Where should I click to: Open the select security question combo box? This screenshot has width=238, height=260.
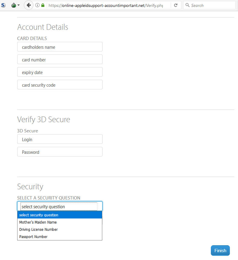tap(60, 206)
